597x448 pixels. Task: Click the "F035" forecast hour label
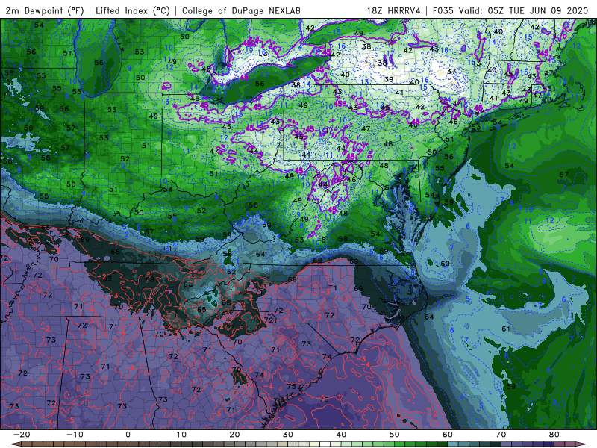[443, 10]
